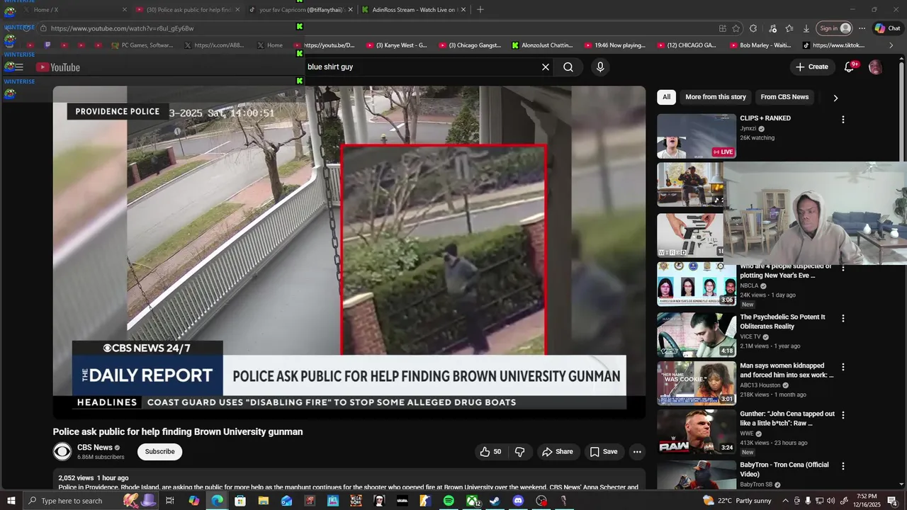Viewport: 907px width, 510px height.
Task: Open options for BabyTron Tron Cena video
Action: [x=843, y=466]
